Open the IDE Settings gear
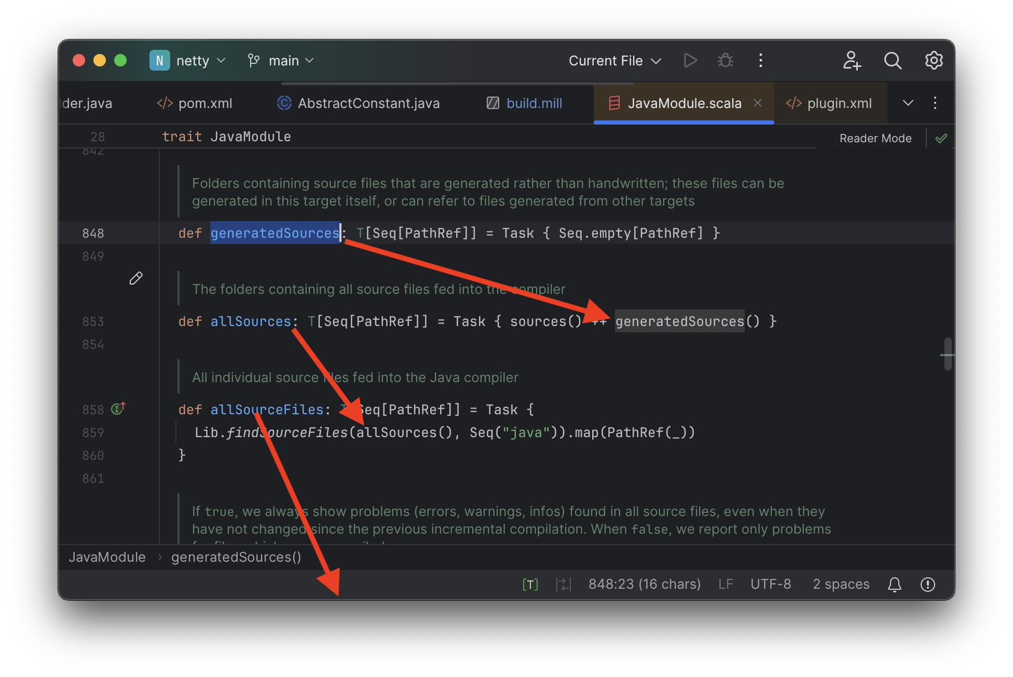 (x=933, y=60)
